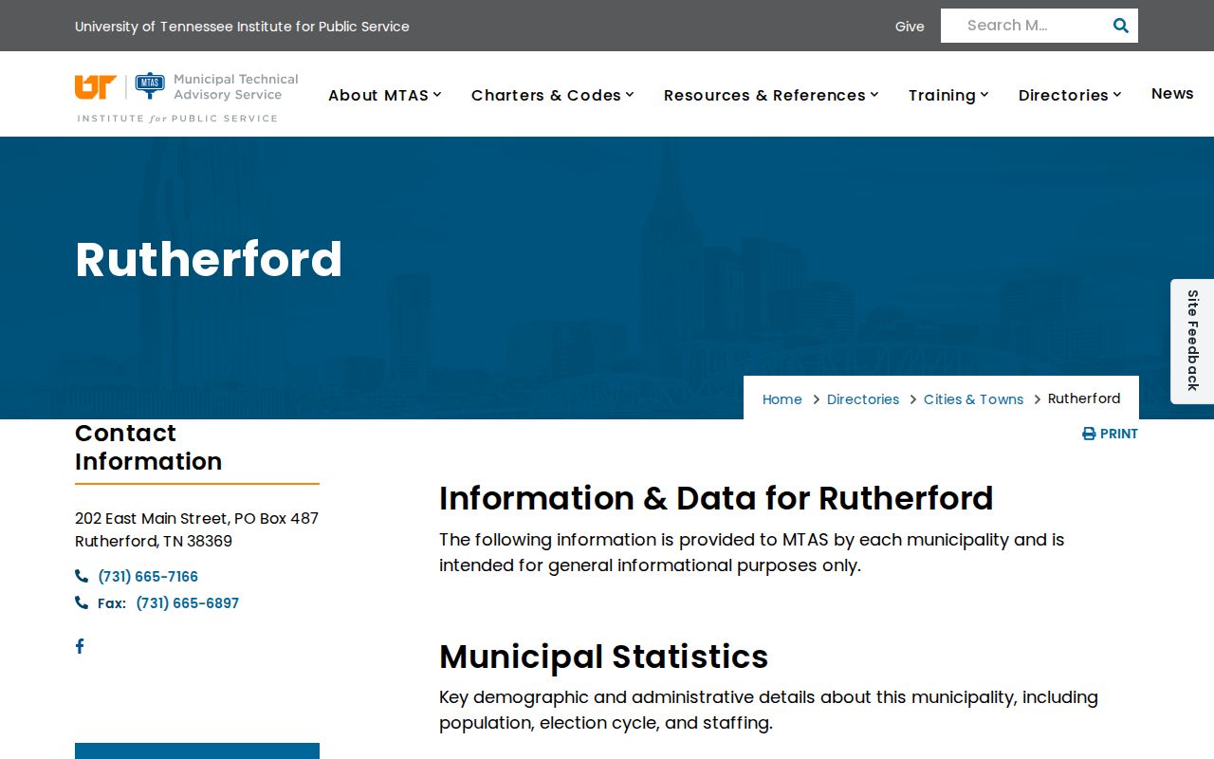
Task: Click Information & Data for Rutherford heading
Action: click(716, 498)
